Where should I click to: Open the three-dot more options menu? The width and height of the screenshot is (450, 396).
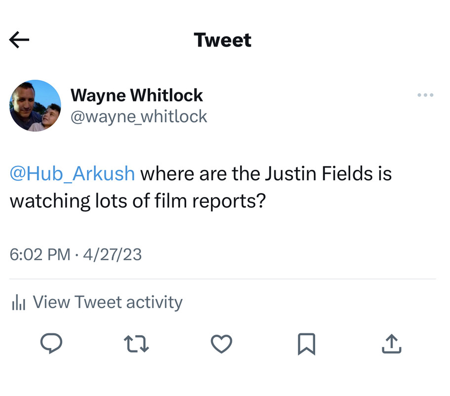(x=425, y=95)
